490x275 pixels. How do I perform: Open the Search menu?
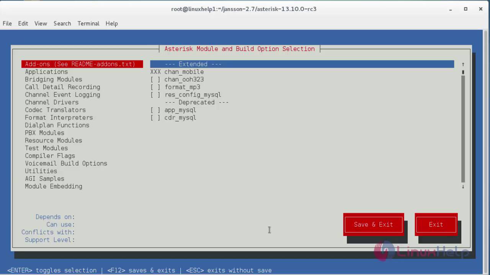click(x=62, y=23)
